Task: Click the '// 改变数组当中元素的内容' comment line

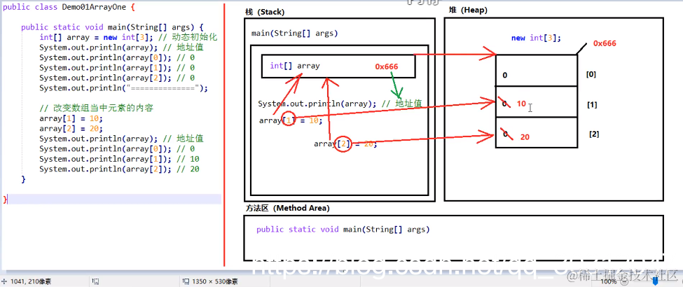Action: pyautogui.click(x=96, y=108)
